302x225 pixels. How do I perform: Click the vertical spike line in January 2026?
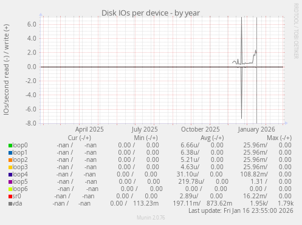point(256,70)
